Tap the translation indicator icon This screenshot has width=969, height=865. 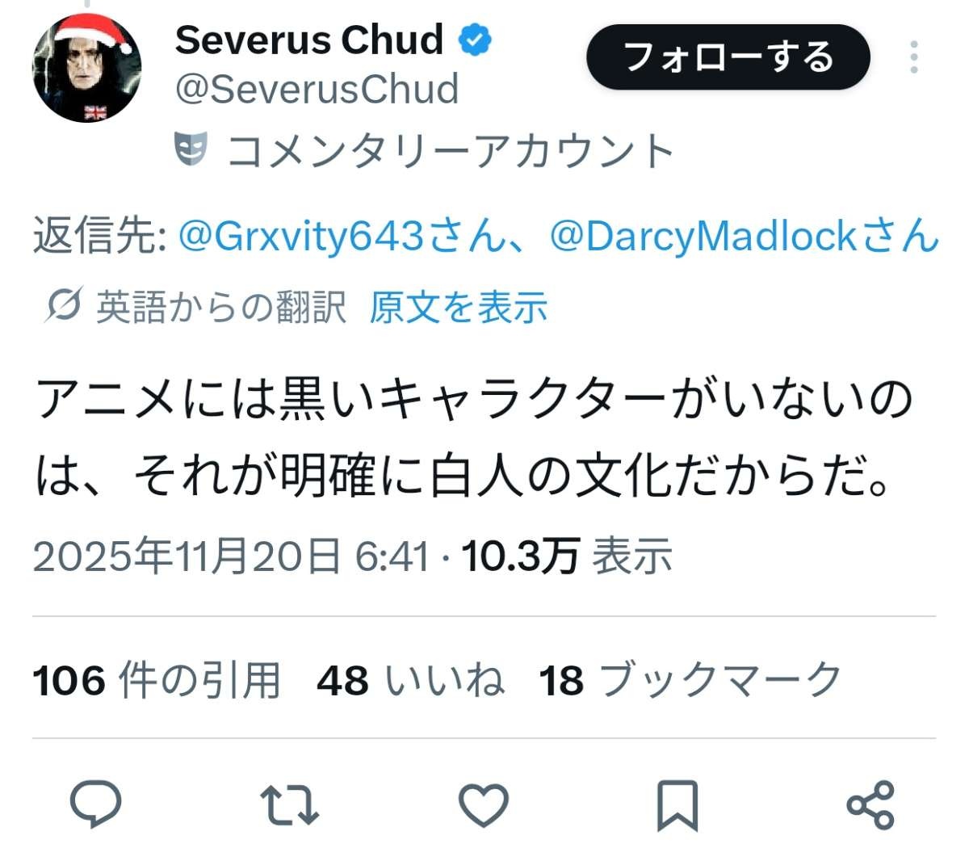tap(63, 307)
